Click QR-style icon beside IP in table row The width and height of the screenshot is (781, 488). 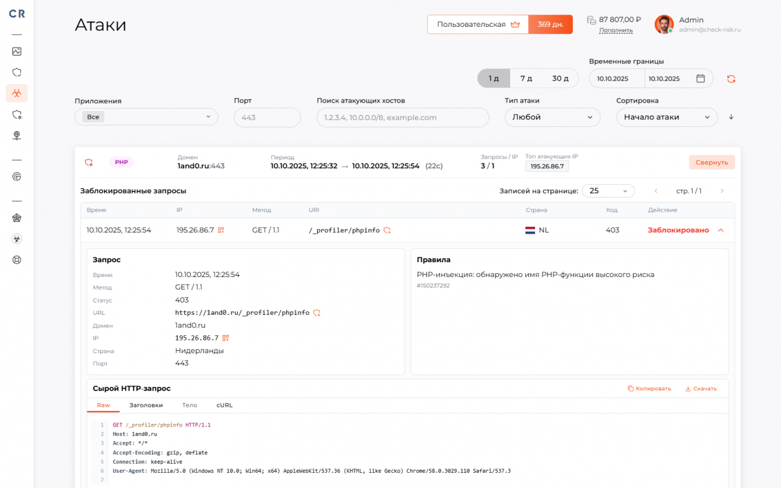tap(221, 230)
